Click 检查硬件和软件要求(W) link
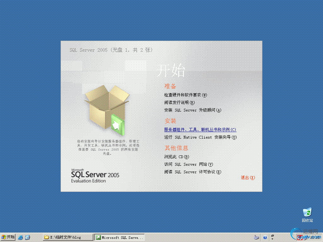Screen dimensions: 323x242 (x=185, y=95)
